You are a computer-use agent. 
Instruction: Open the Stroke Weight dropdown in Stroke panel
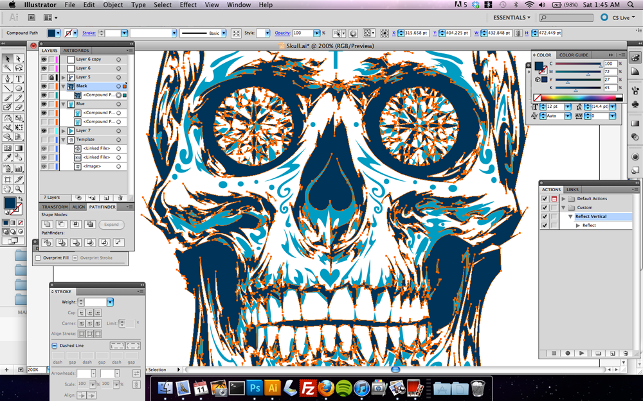click(110, 302)
